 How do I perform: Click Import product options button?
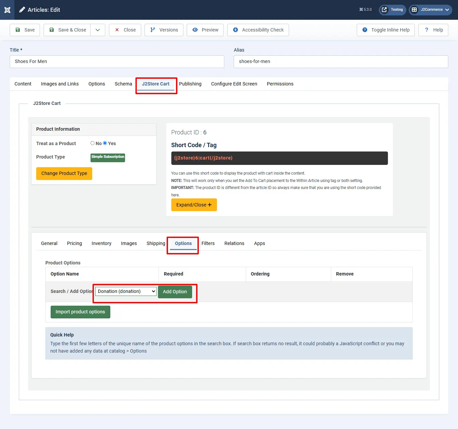(x=80, y=312)
